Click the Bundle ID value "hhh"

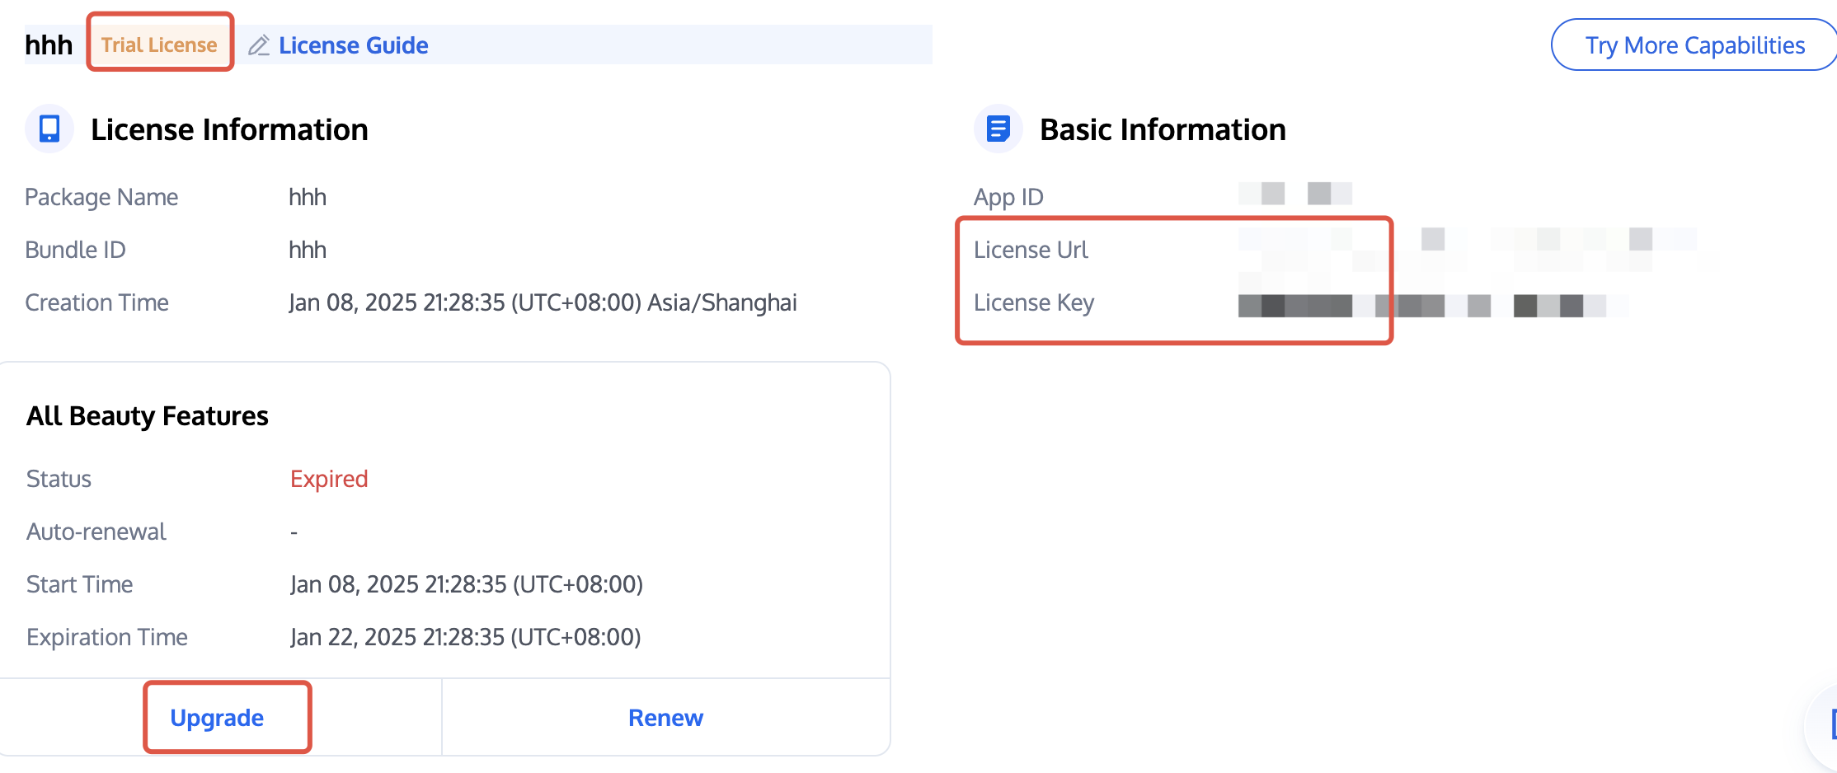(x=308, y=250)
